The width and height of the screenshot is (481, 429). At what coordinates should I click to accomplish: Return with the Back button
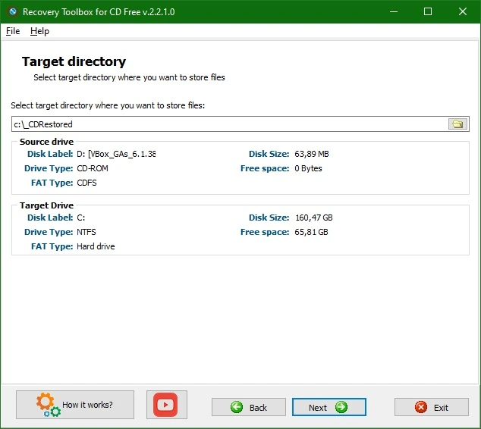249,407
